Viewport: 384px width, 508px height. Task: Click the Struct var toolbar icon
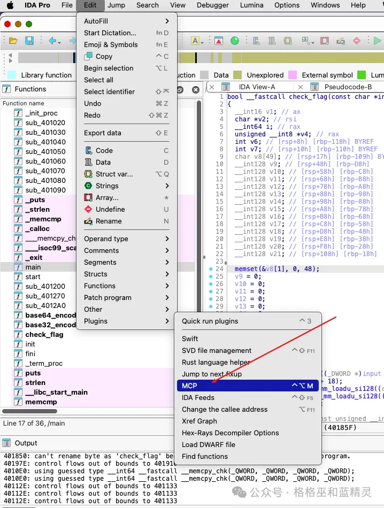coord(288,41)
